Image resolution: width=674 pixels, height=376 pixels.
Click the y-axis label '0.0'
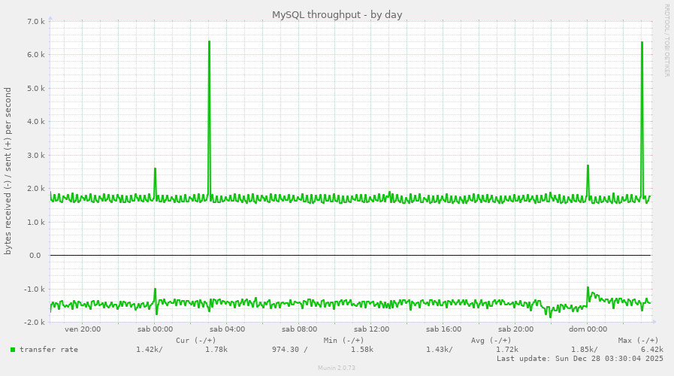35,256
